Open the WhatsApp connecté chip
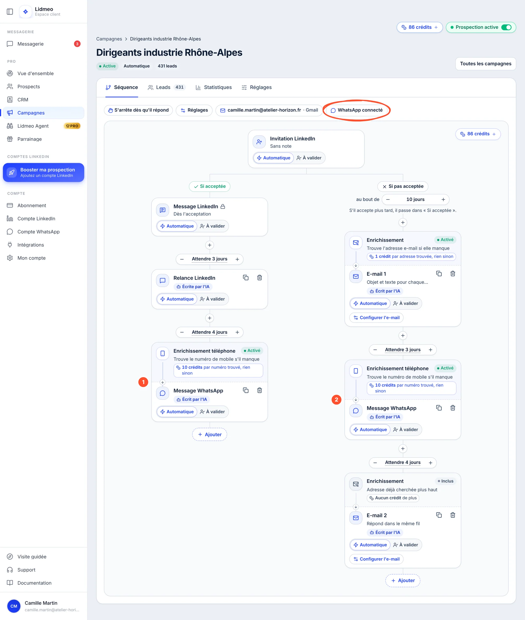The width and height of the screenshot is (525, 620). 356,110
